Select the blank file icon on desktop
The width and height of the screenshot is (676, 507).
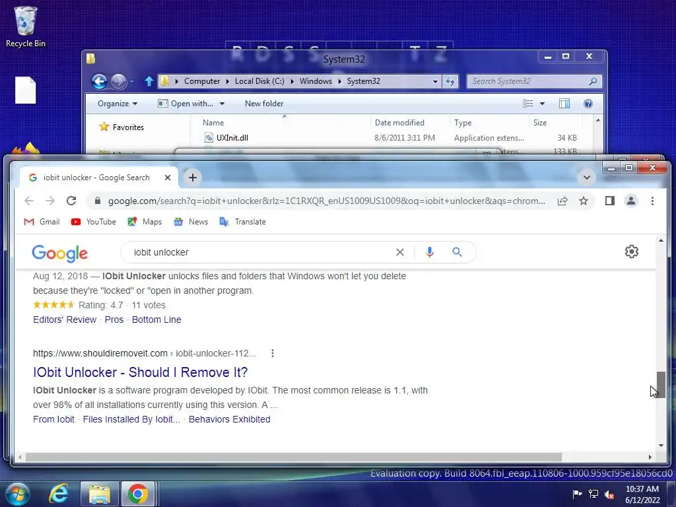tap(26, 90)
